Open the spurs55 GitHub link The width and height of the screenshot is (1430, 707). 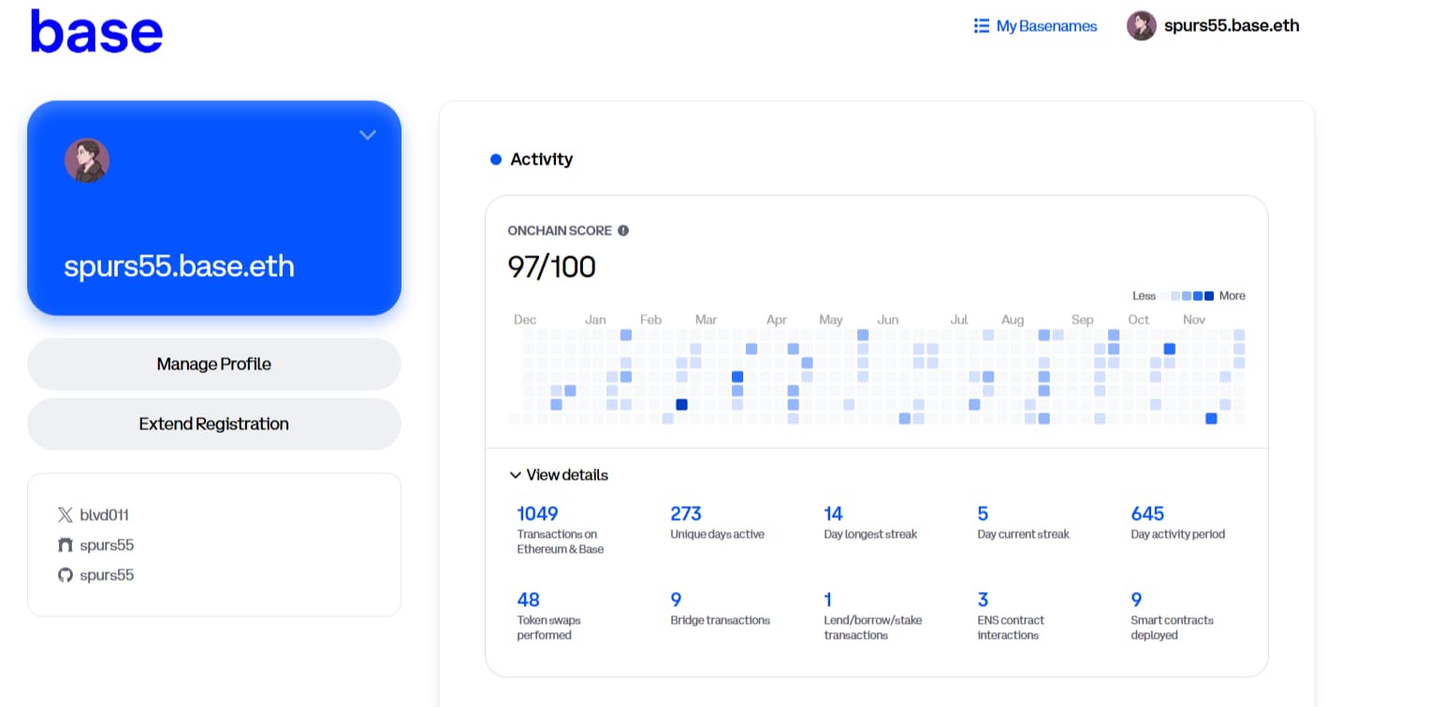107,575
